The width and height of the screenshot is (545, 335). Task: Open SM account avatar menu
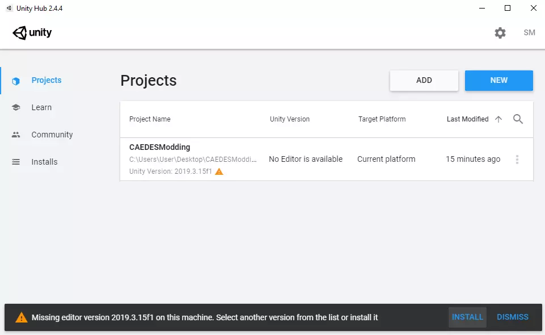tap(529, 33)
